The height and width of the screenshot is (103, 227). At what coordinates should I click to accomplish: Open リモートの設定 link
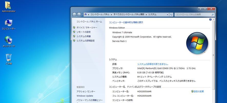pyautogui.click(x=84, y=32)
